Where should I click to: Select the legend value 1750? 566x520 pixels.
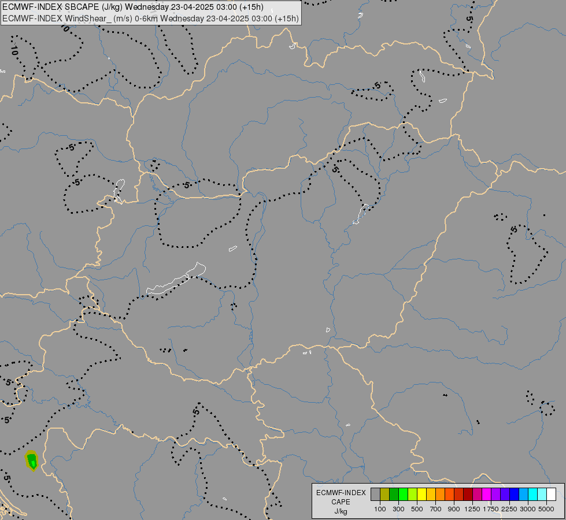point(491,509)
